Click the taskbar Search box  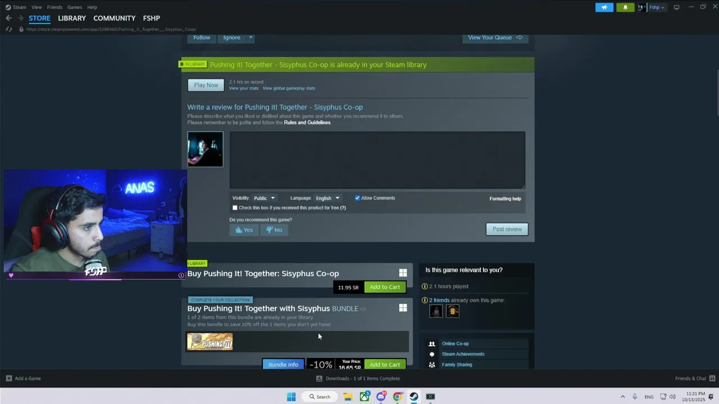(x=320, y=397)
